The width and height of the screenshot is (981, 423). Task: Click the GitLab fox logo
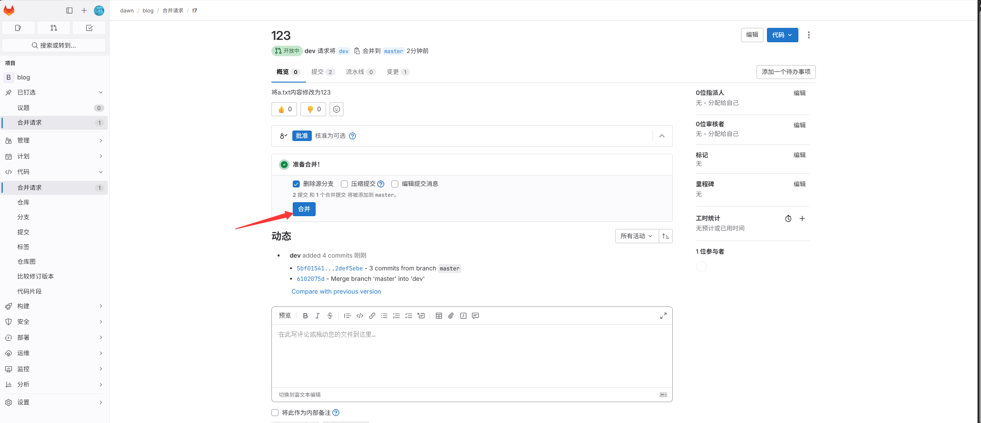pyautogui.click(x=9, y=10)
